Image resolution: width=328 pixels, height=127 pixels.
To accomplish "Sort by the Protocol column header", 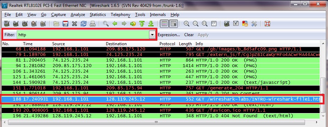I will (168, 44).
